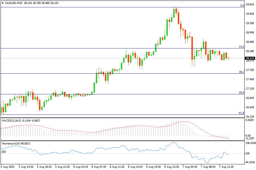Select the 50.0 Fibonacci level label
256x170 pixels.
pyautogui.click(x=241, y=92)
